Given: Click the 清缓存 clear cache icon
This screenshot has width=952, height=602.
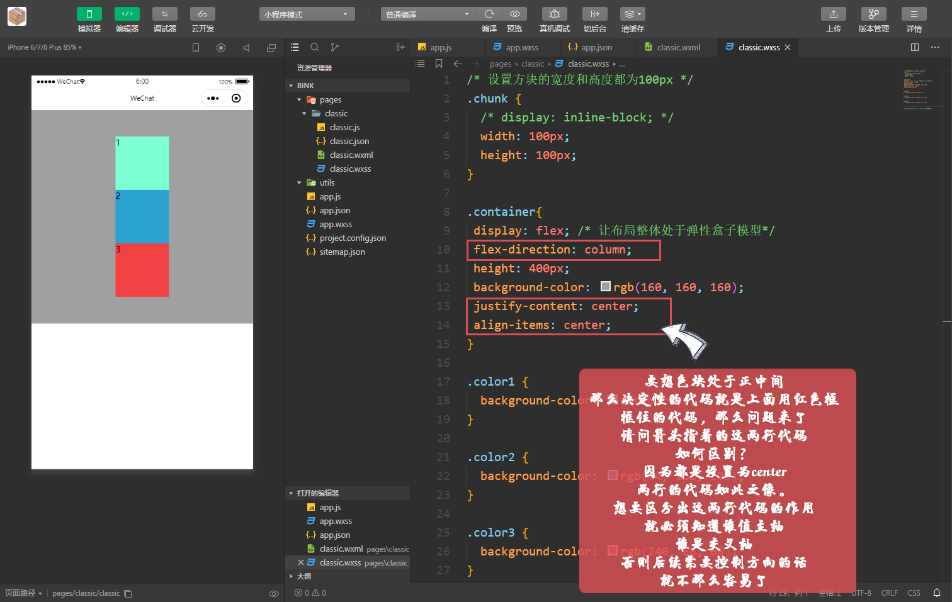Looking at the screenshot, I should [x=632, y=14].
